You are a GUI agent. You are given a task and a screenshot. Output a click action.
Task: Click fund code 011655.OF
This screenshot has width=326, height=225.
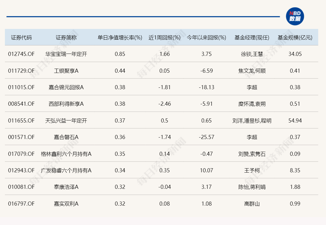click(21, 121)
